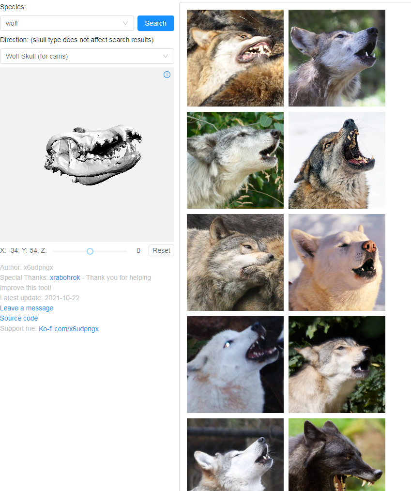Click the Author: x6udpngx text
Screen dimensions: 411x491
point(27,267)
